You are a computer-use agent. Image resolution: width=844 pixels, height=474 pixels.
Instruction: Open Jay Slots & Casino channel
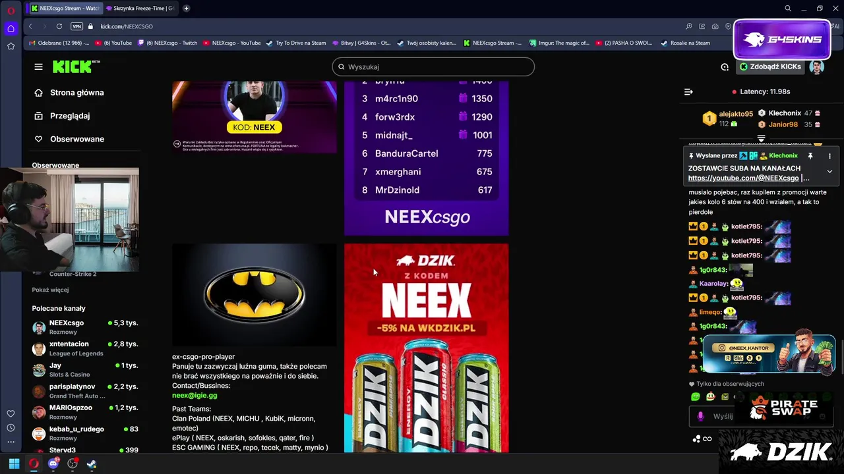[x=84, y=369]
